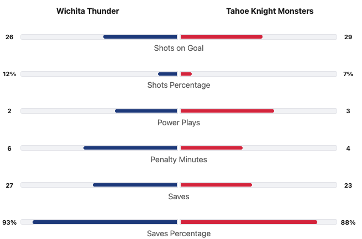362x239 pixels.
Task: Click the red Power Plays bar
Action: point(227,111)
